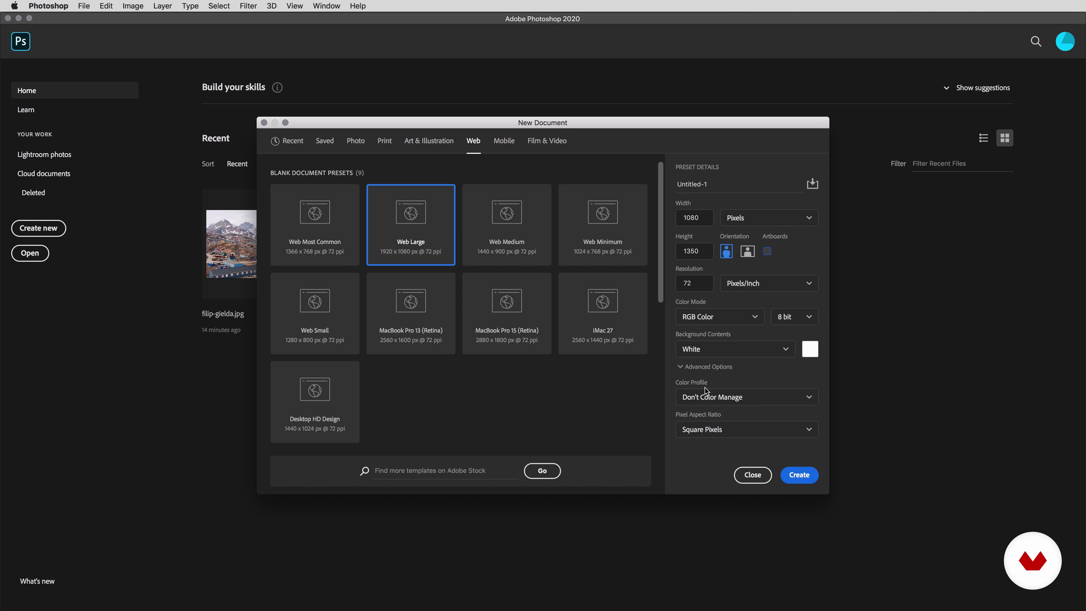
Task: Click the Create button
Action: click(799, 475)
